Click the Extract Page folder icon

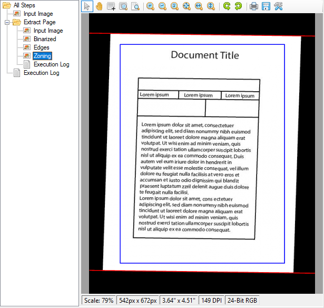(17, 22)
